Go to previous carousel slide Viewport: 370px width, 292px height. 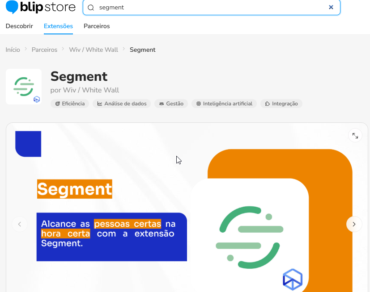coord(20,224)
